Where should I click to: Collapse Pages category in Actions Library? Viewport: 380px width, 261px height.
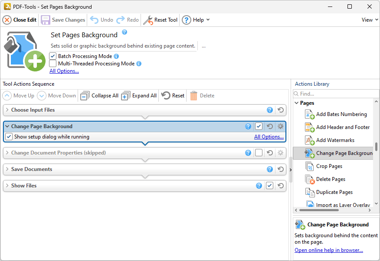click(296, 103)
